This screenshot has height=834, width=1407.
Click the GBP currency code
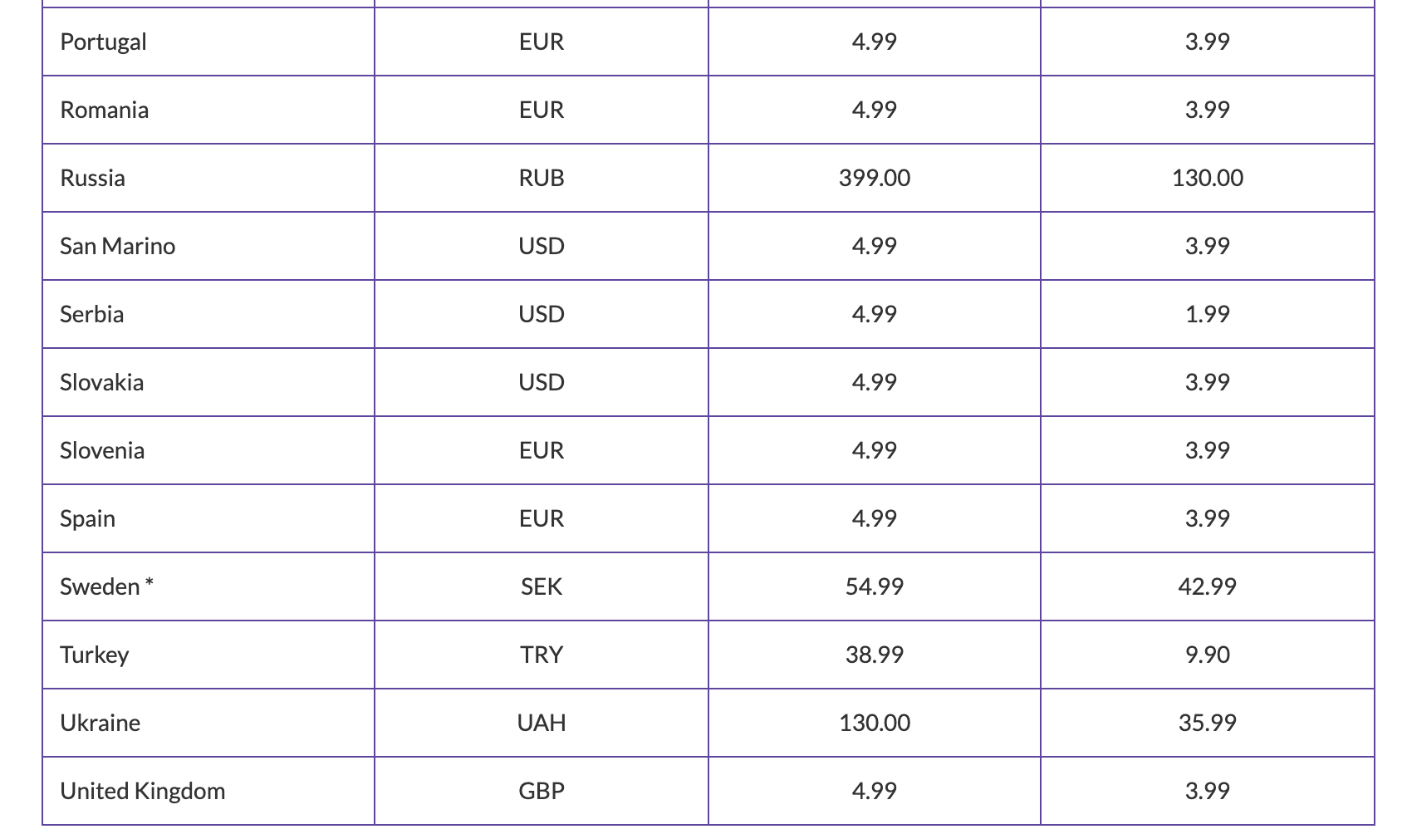(x=542, y=791)
